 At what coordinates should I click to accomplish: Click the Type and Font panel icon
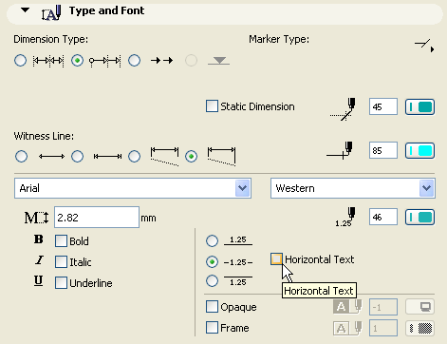(x=51, y=12)
